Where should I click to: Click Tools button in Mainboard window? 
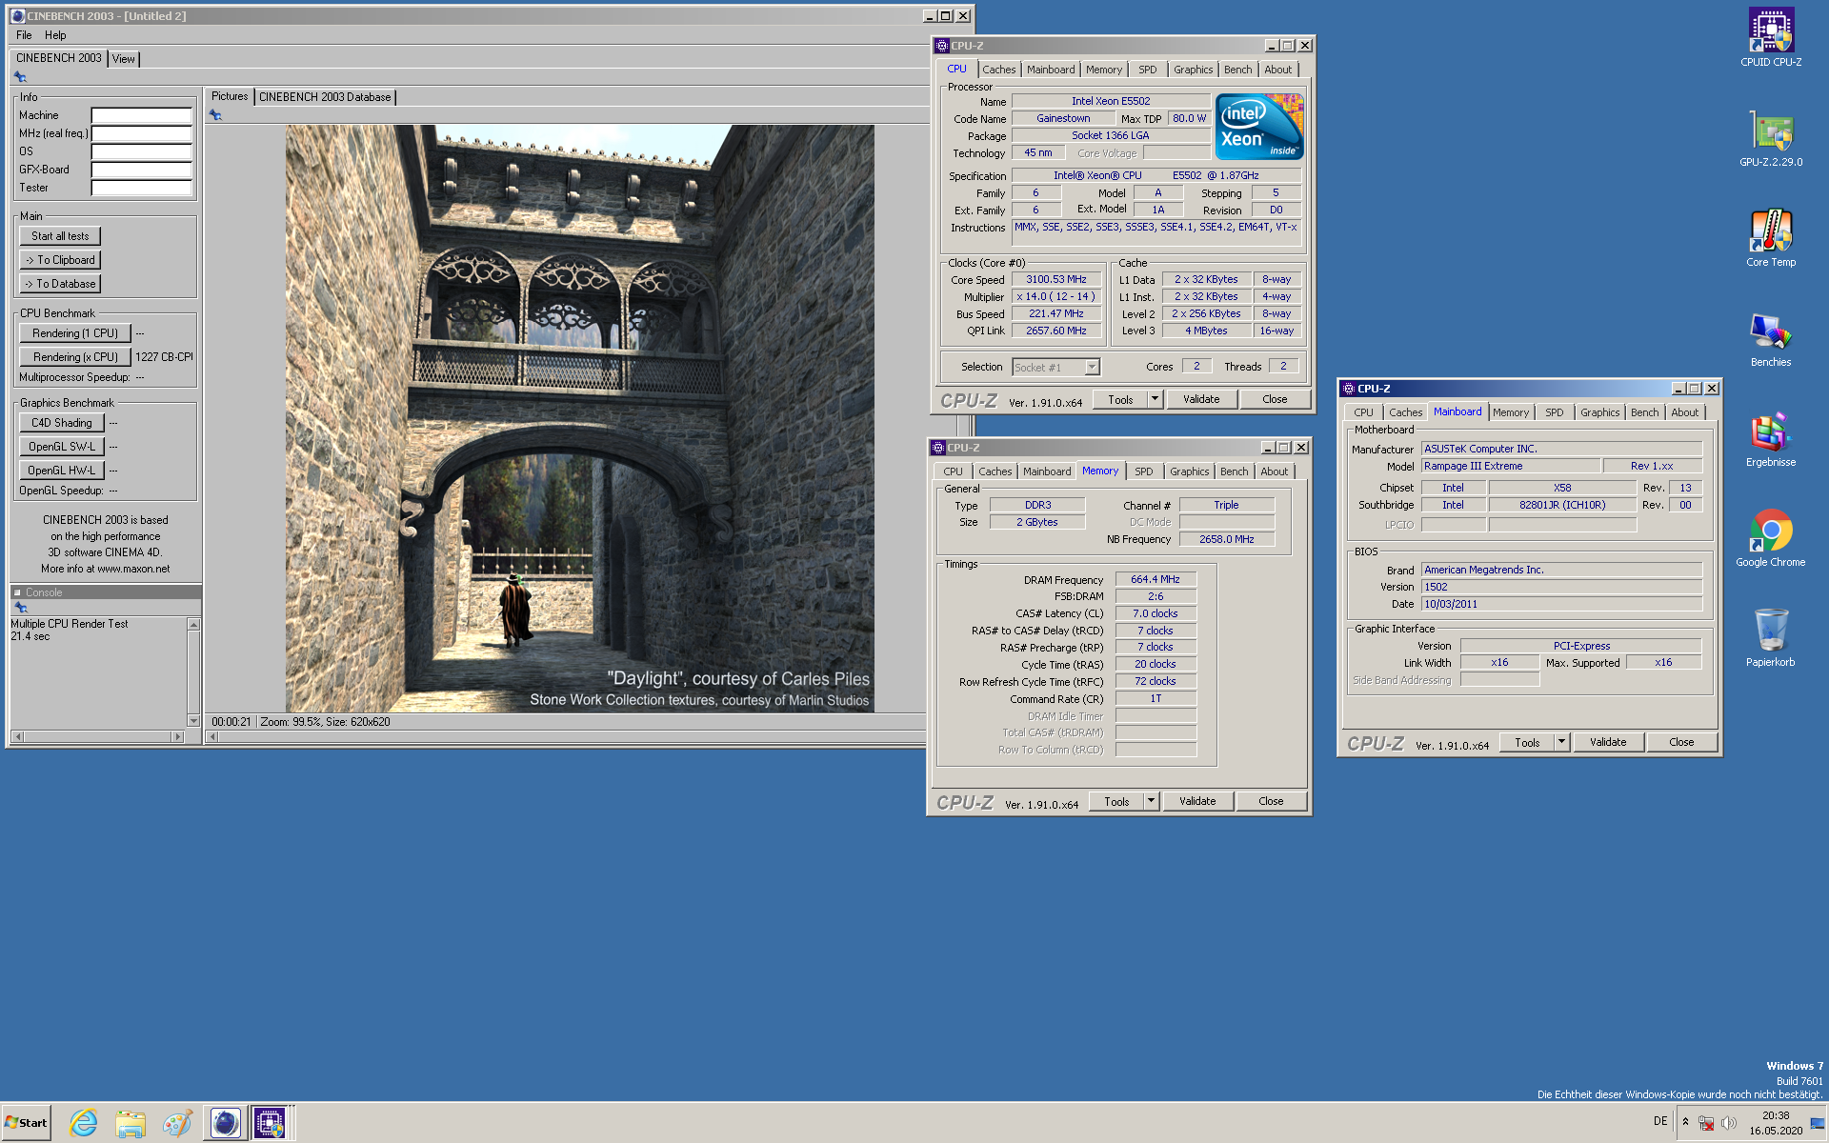[x=1527, y=742]
